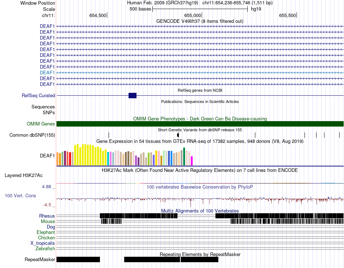Viewport: 344px width, 268px height.
Task: Click the 500 bases scale bar label
Action: pos(140,9)
